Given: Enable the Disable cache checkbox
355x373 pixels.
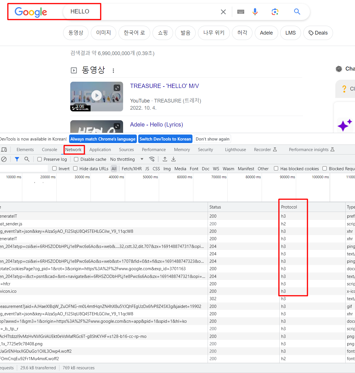Looking at the screenshot, I should 76,159.
